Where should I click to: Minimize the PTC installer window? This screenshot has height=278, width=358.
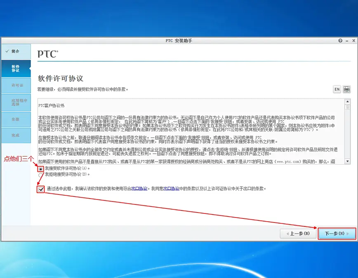(x=347, y=41)
